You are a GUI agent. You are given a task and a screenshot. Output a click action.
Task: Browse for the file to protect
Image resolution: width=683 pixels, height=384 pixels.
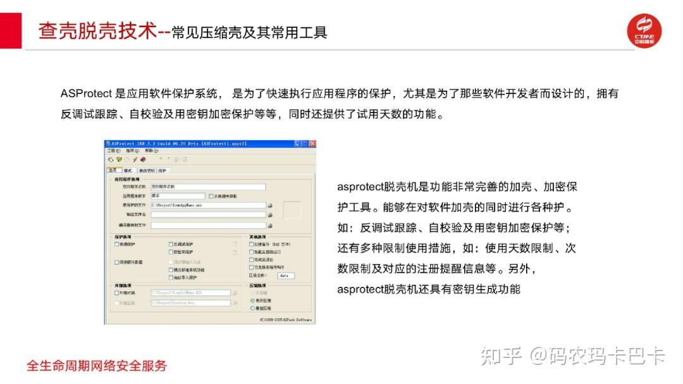click(270, 205)
